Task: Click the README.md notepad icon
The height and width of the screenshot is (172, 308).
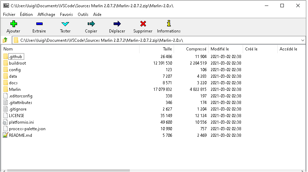Action: point(6,135)
